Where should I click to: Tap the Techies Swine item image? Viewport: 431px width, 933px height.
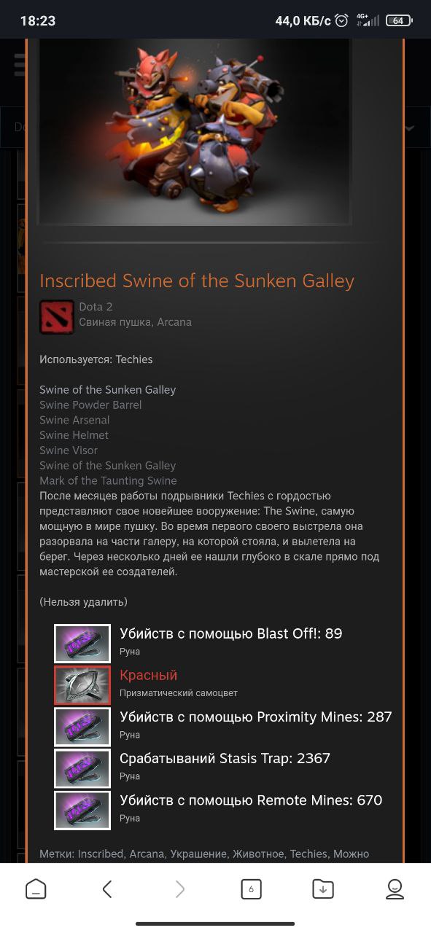[195, 131]
